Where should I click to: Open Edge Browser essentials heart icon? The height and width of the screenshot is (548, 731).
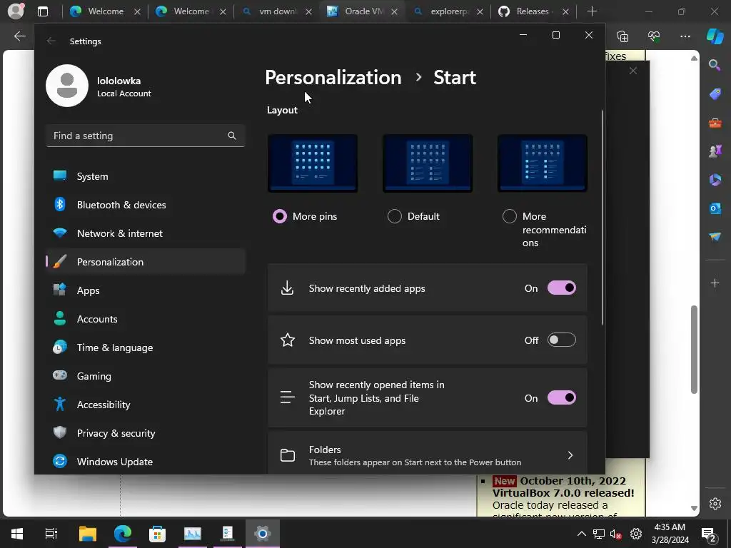[x=654, y=36]
